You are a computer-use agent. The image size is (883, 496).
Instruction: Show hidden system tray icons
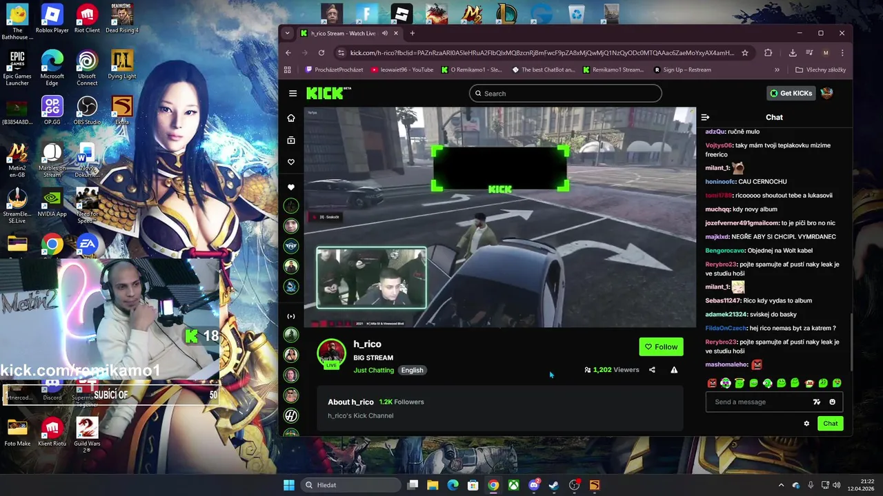781,485
